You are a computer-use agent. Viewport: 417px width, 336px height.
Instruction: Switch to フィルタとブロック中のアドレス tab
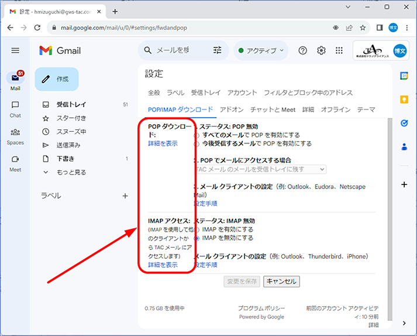(308, 92)
